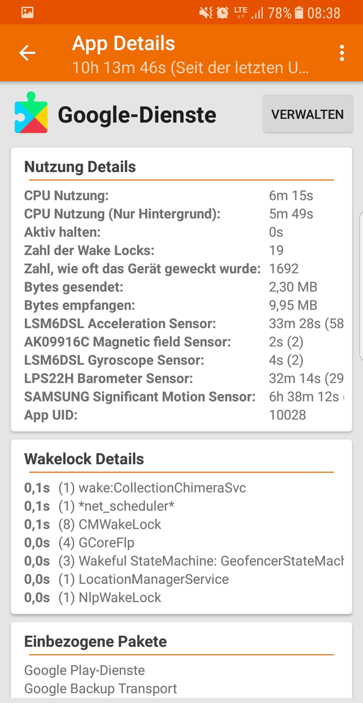363x703 pixels.
Task: Tap the back arrow in header
Action: [27, 53]
